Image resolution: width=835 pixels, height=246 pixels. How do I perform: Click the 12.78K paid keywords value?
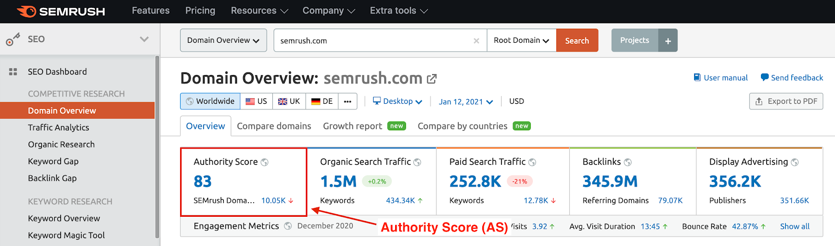tap(536, 201)
